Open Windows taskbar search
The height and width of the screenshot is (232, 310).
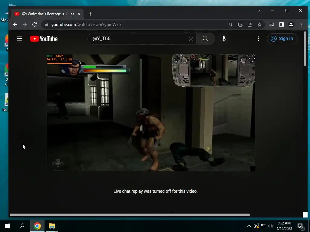point(22,226)
